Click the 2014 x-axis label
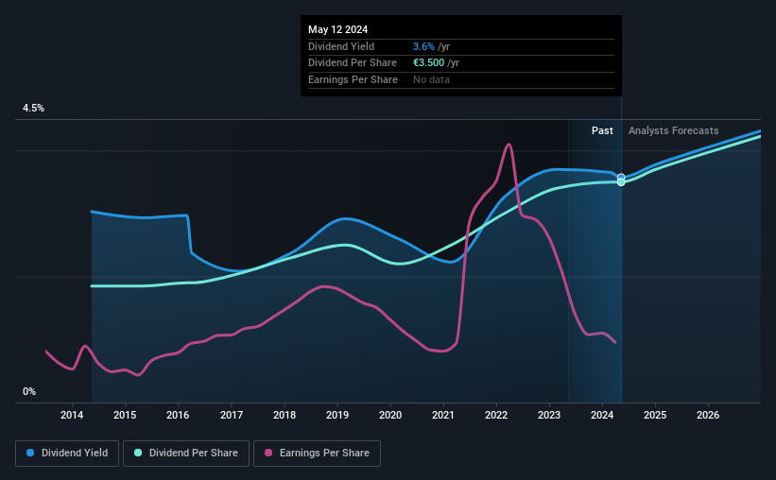The height and width of the screenshot is (480, 776). point(72,415)
